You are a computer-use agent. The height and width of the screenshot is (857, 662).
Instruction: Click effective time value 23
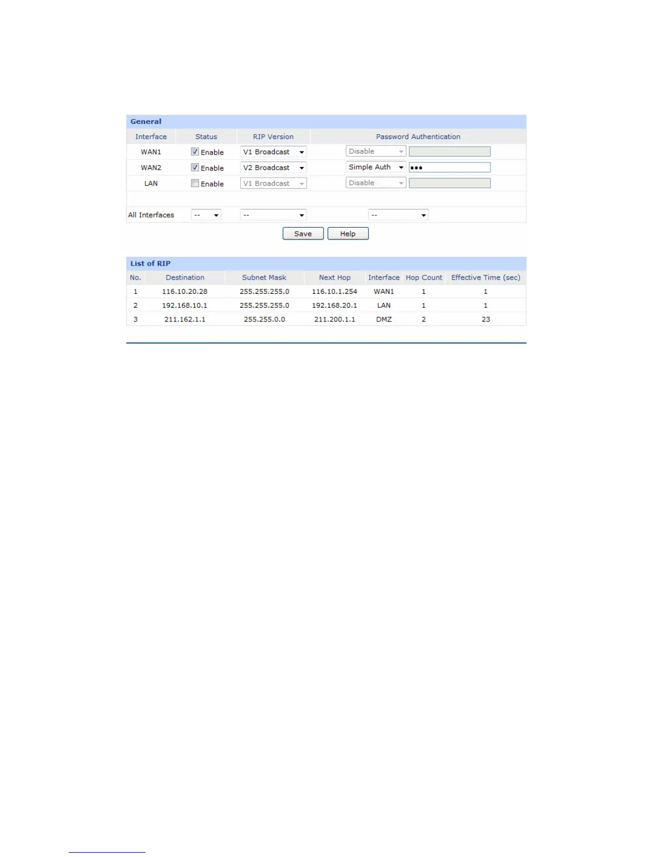click(x=486, y=320)
